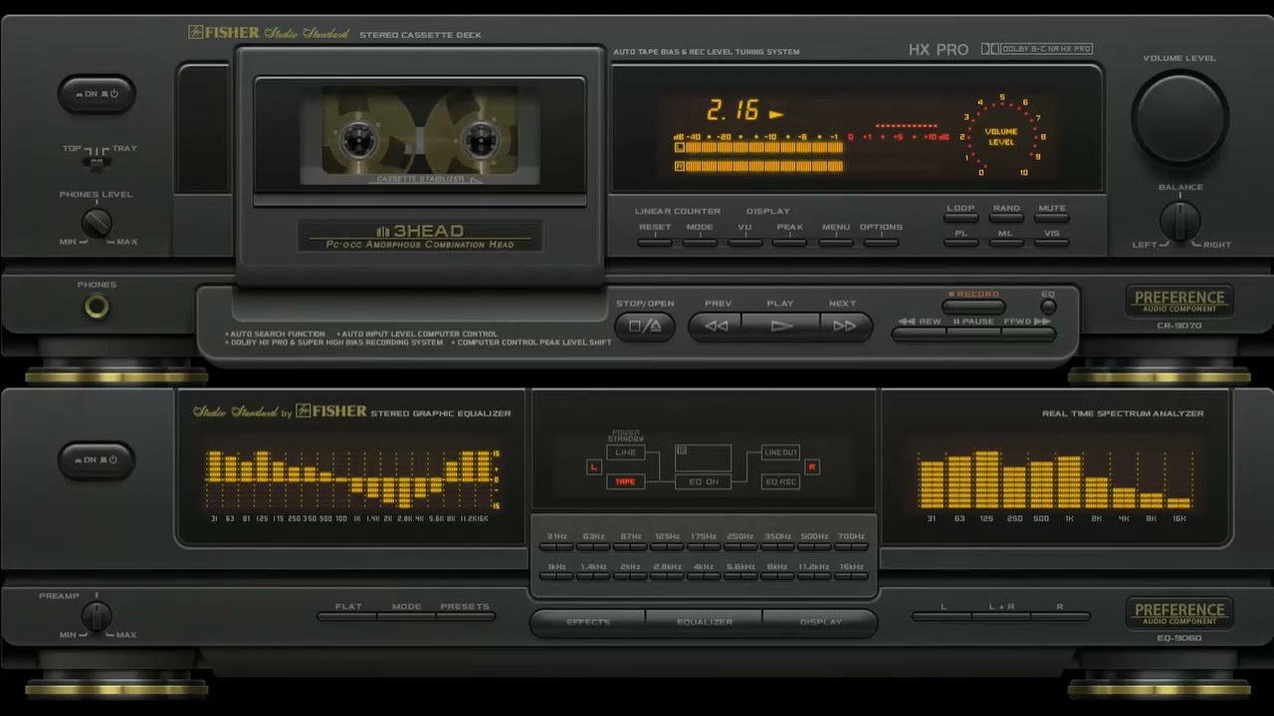Image resolution: width=1274 pixels, height=716 pixels.
Task: Click the Balance knob
Action: click(x=1180, y=222)
